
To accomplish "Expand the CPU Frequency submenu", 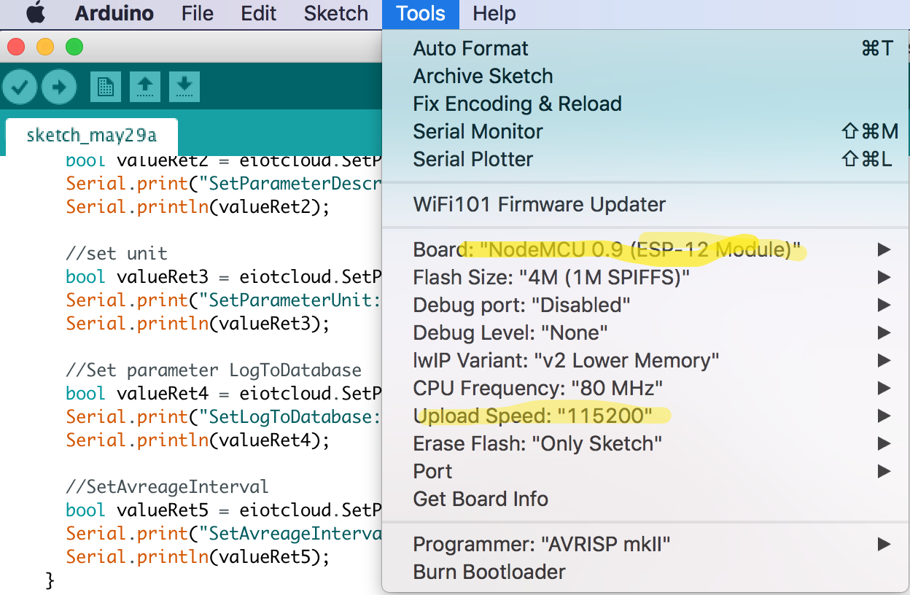I will pos(646,389).
